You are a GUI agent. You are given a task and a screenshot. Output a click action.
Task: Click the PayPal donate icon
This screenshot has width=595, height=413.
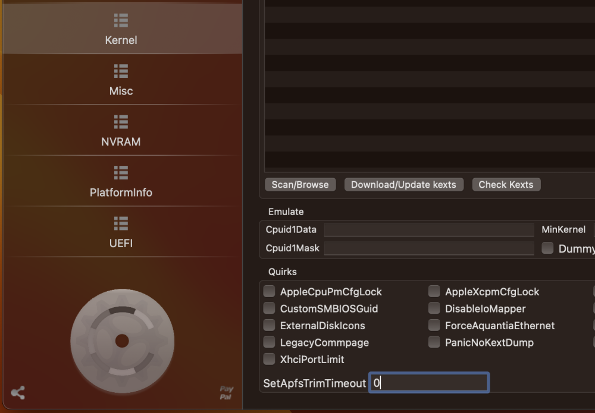(226, 393)
